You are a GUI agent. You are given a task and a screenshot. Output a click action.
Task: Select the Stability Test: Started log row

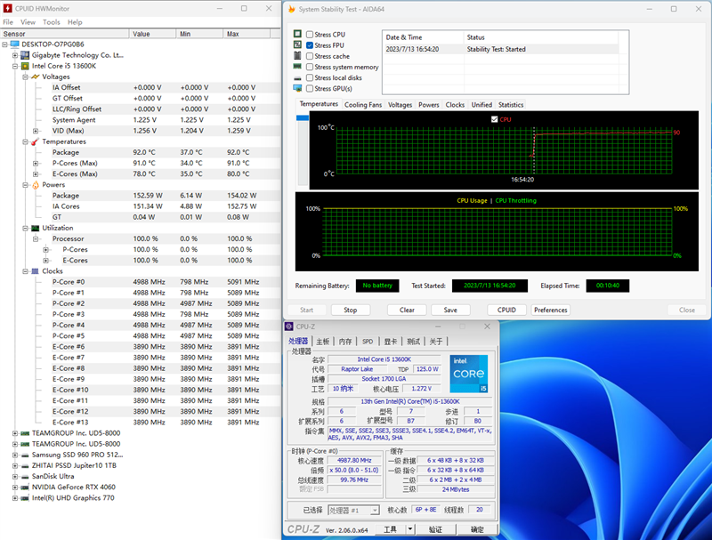coord(501,49)
